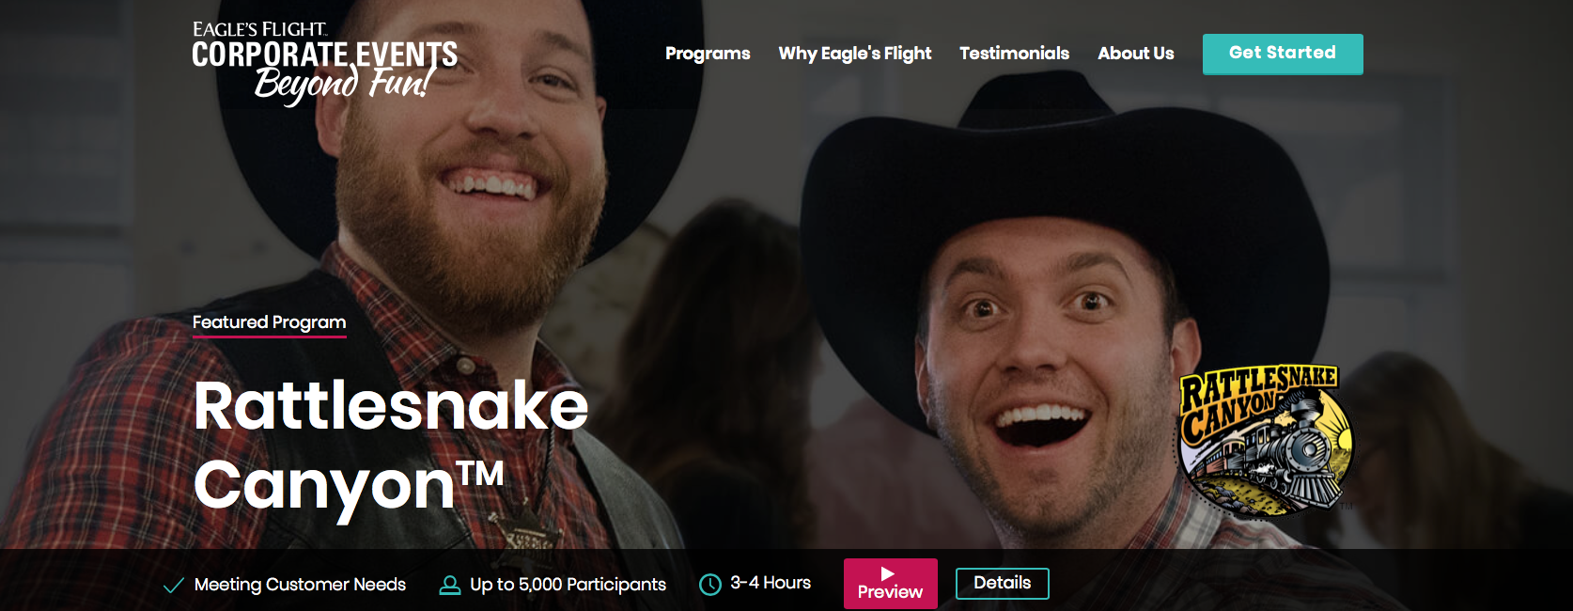Click the person icon beside participants count
The image size is (1573, 611).
click(x=450, y=585)
